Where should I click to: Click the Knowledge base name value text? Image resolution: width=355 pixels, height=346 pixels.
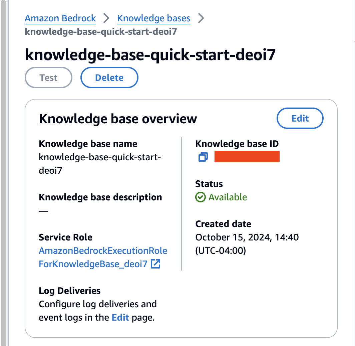pyautogui.click(x=100, y=164)
